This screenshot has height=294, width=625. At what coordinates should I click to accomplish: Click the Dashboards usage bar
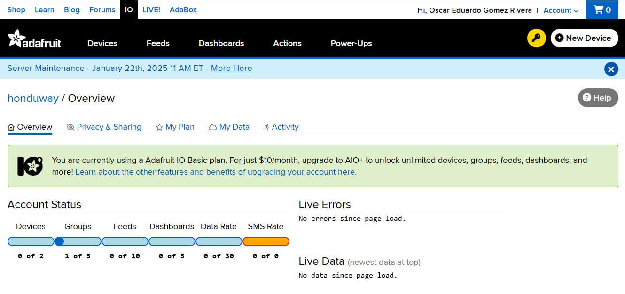172,241
